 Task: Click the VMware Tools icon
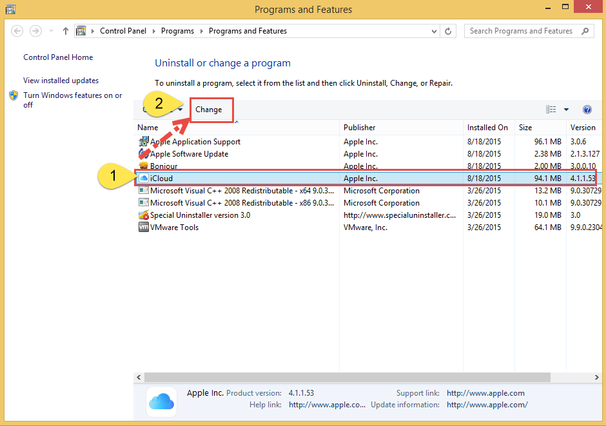pyautogui.click(x=143, y=227)
